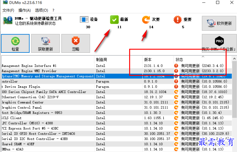This screenshot has width=237, height=152.
Task: Click status text 有可用更新 (1.65.245.0)
Action: pos(202,118)
